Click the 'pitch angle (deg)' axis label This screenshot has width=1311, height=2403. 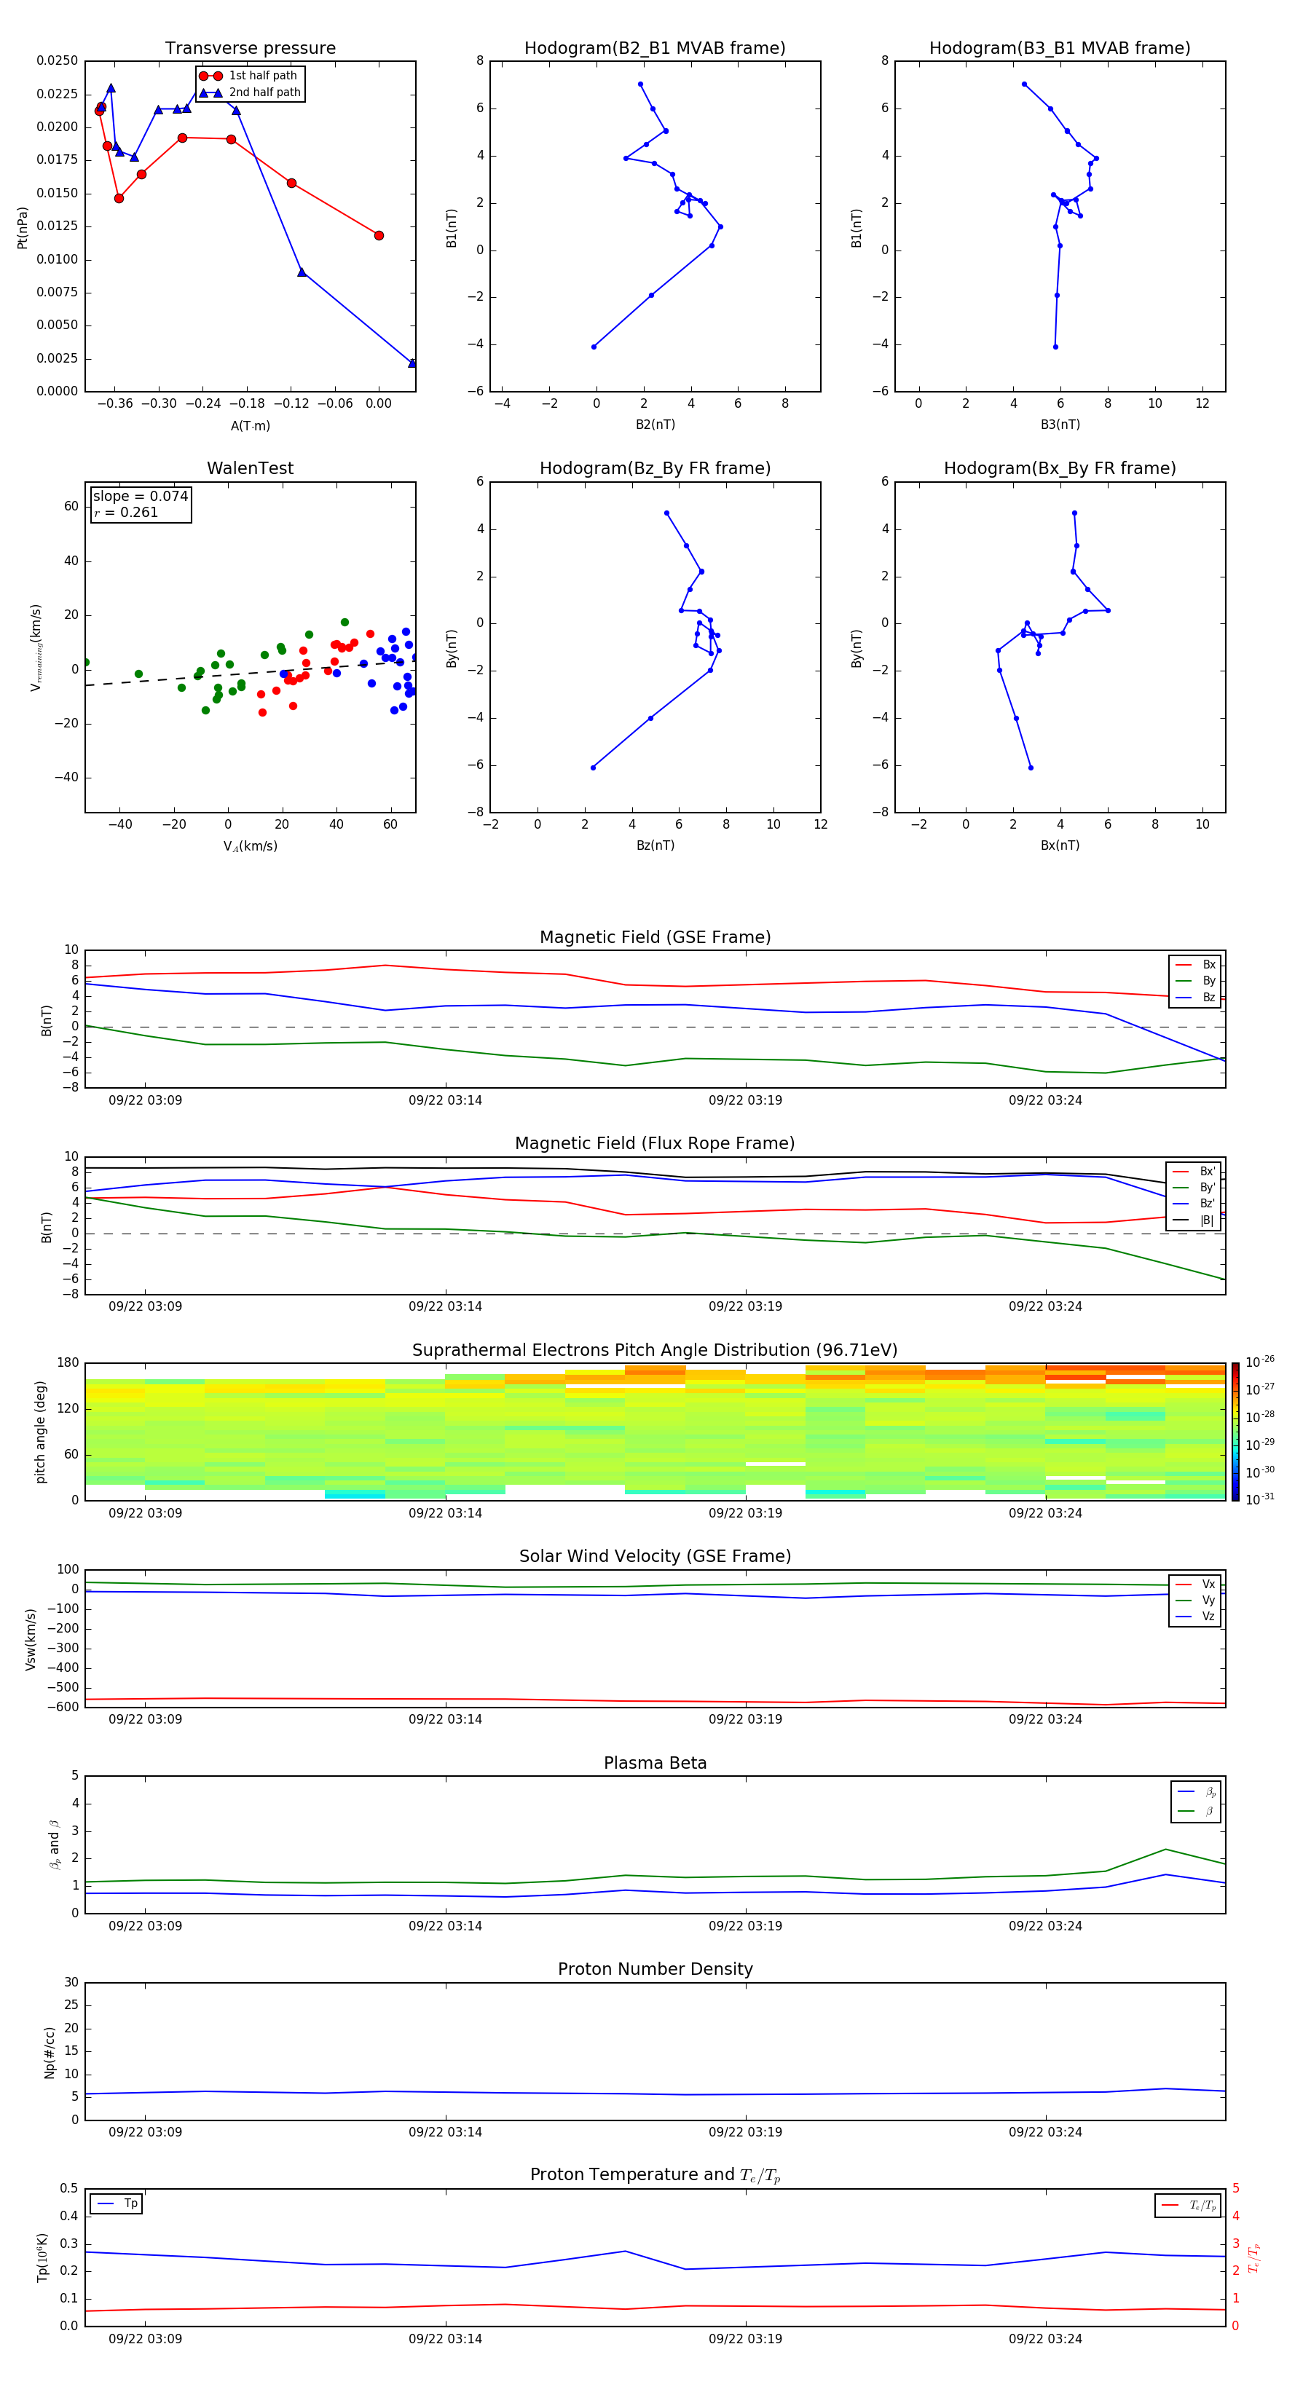coord(40,1432)
